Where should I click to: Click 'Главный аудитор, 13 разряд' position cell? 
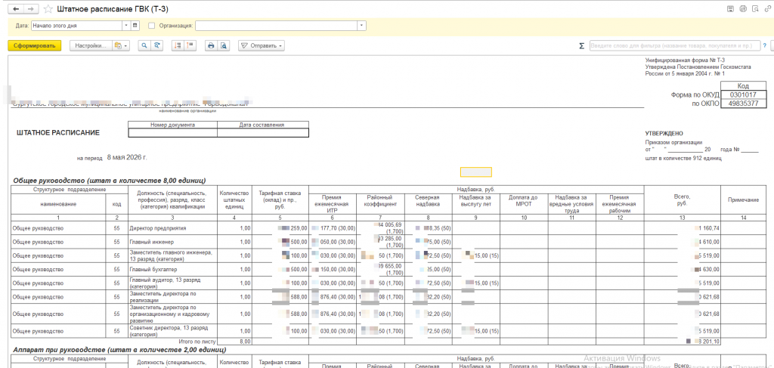pyautogui.click(x=173, y=283)
